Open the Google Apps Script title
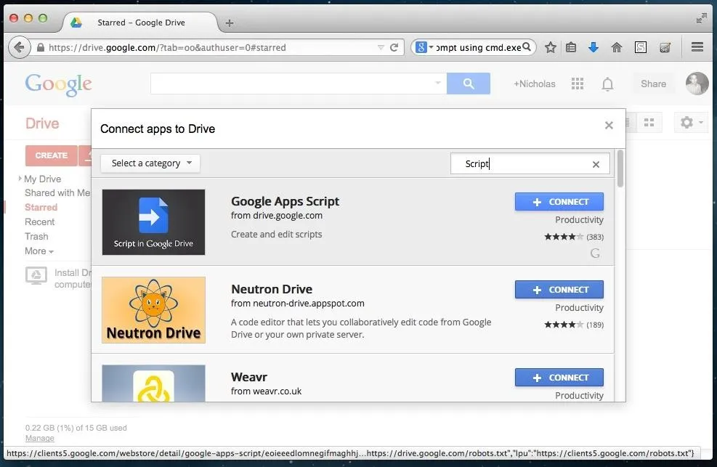The height and width of the screenshot is (467, 717). pyautogui.click(x=285, y=201)
